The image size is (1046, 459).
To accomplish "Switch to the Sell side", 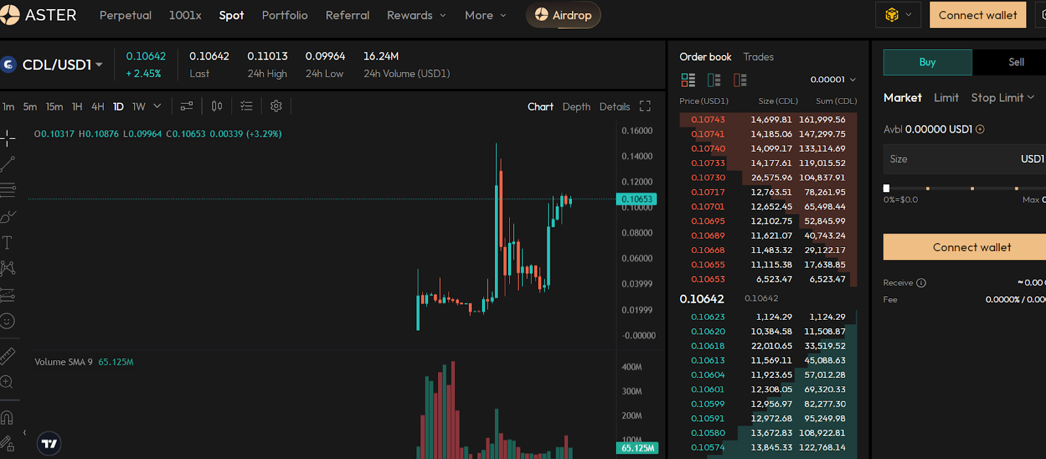I will point(1016,62).
